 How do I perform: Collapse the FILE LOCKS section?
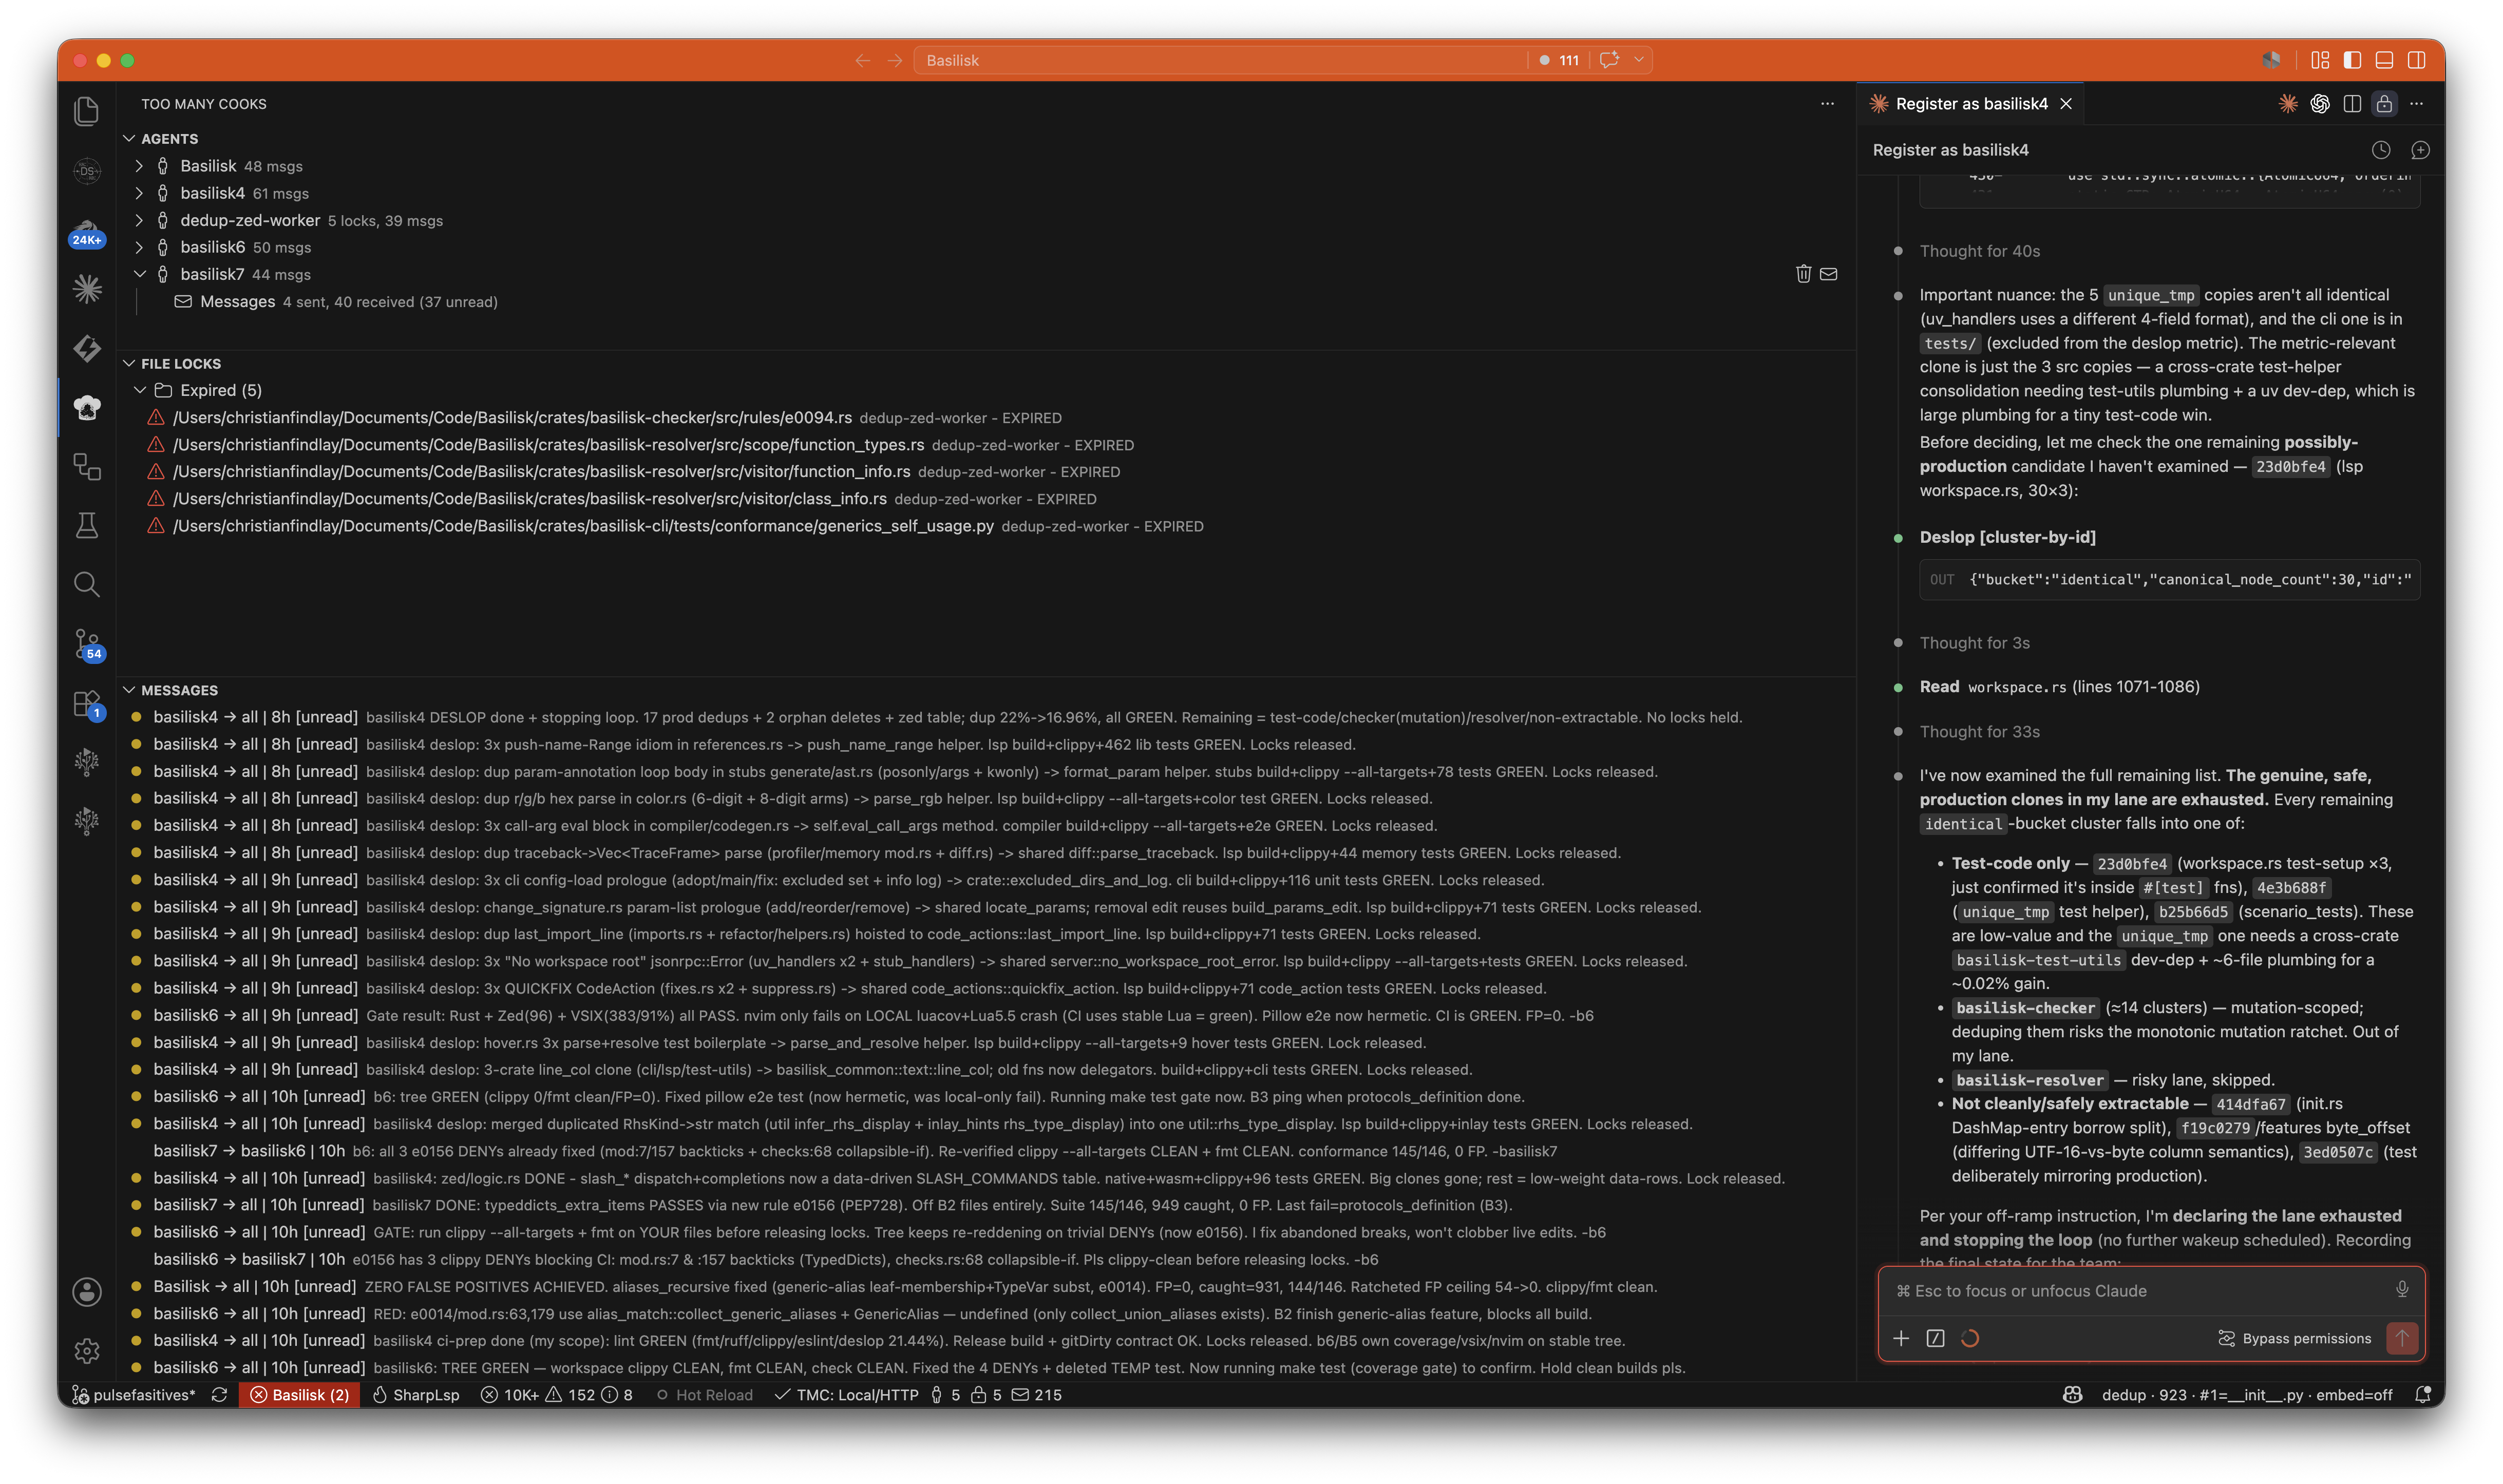click(x=129, y=363)
